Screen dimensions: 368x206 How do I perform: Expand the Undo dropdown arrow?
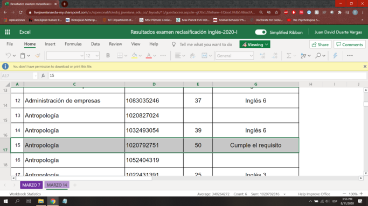point(14,56)
